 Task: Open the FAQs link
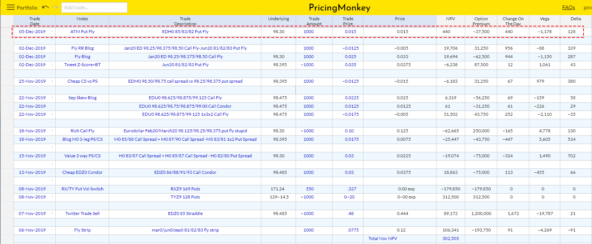[x=568, y=7]
